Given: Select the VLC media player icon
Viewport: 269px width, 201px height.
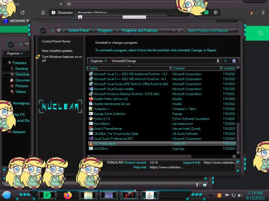Looking at the screenshot, I should [91, 144].
